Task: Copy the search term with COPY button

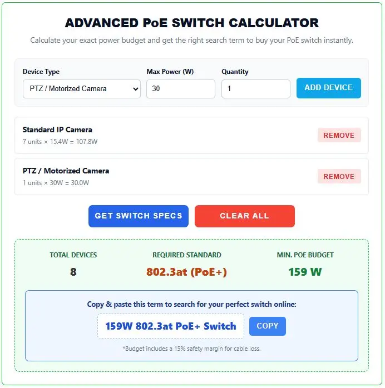Action: [268, 326]
